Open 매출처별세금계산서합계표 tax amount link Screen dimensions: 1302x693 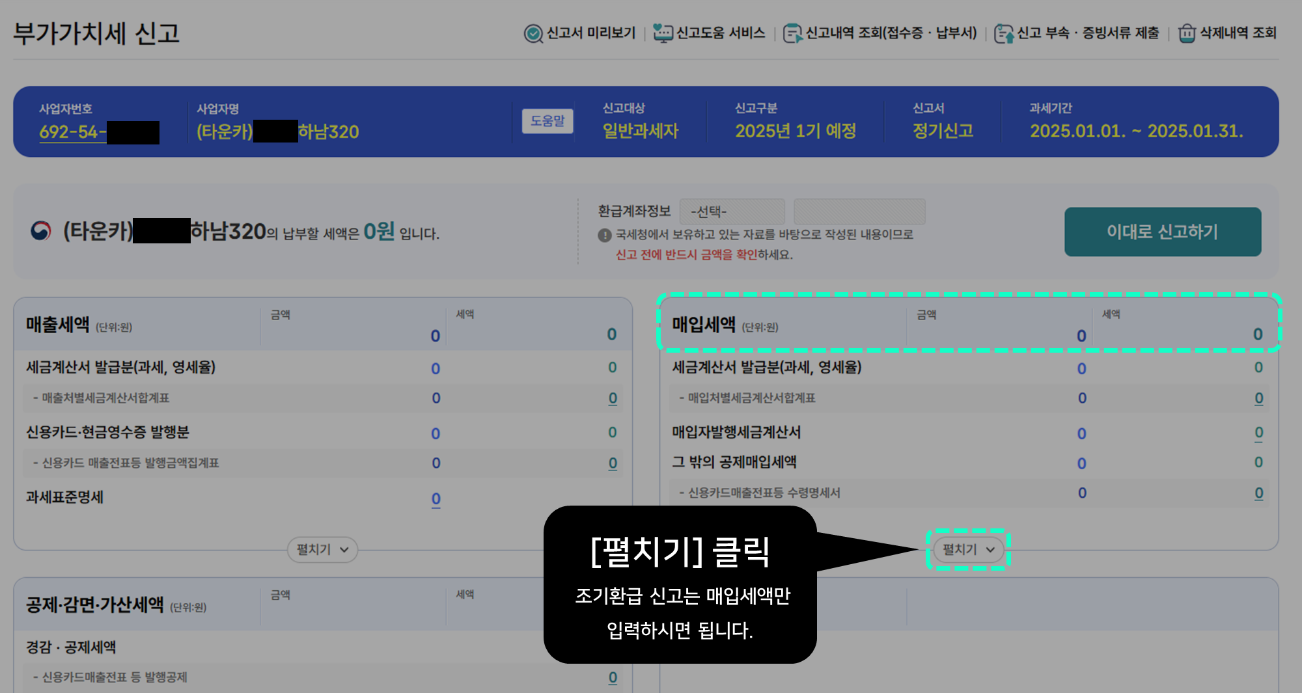tap(613, 398)
